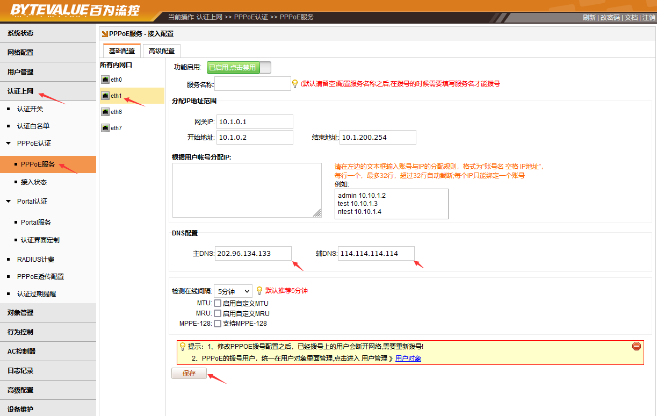Collapse the PPPoE认证 tree section
657x416 pixels.
pos(9,144)
